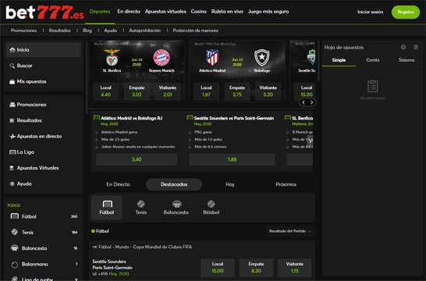Screen dimensions: 426x281
Task: Choose the Baloncesto sport filter tile
Action: [x=176, y=208]
